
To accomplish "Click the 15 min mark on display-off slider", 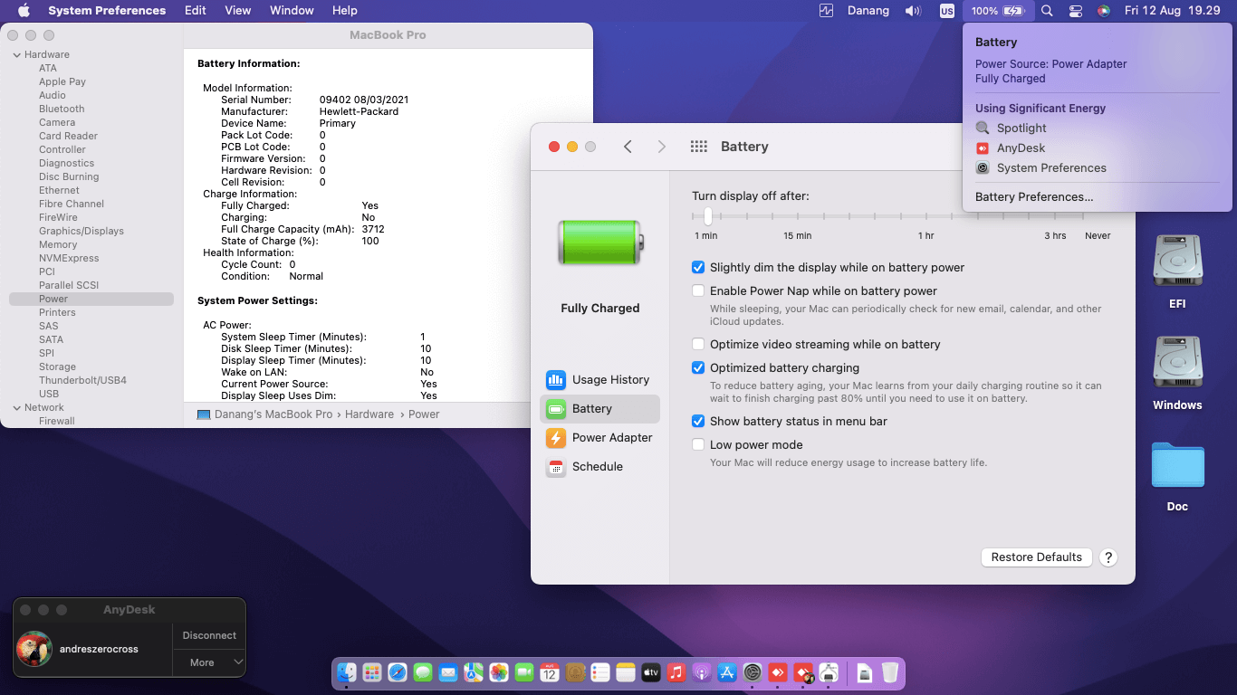I will [x=798, y=217].
